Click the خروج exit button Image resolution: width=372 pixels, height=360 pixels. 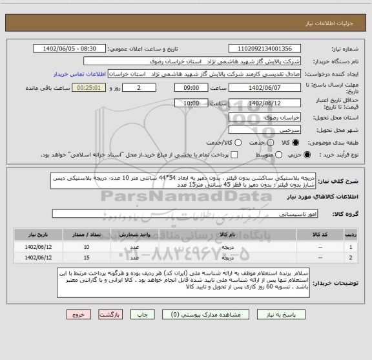(x=79, y=314)
